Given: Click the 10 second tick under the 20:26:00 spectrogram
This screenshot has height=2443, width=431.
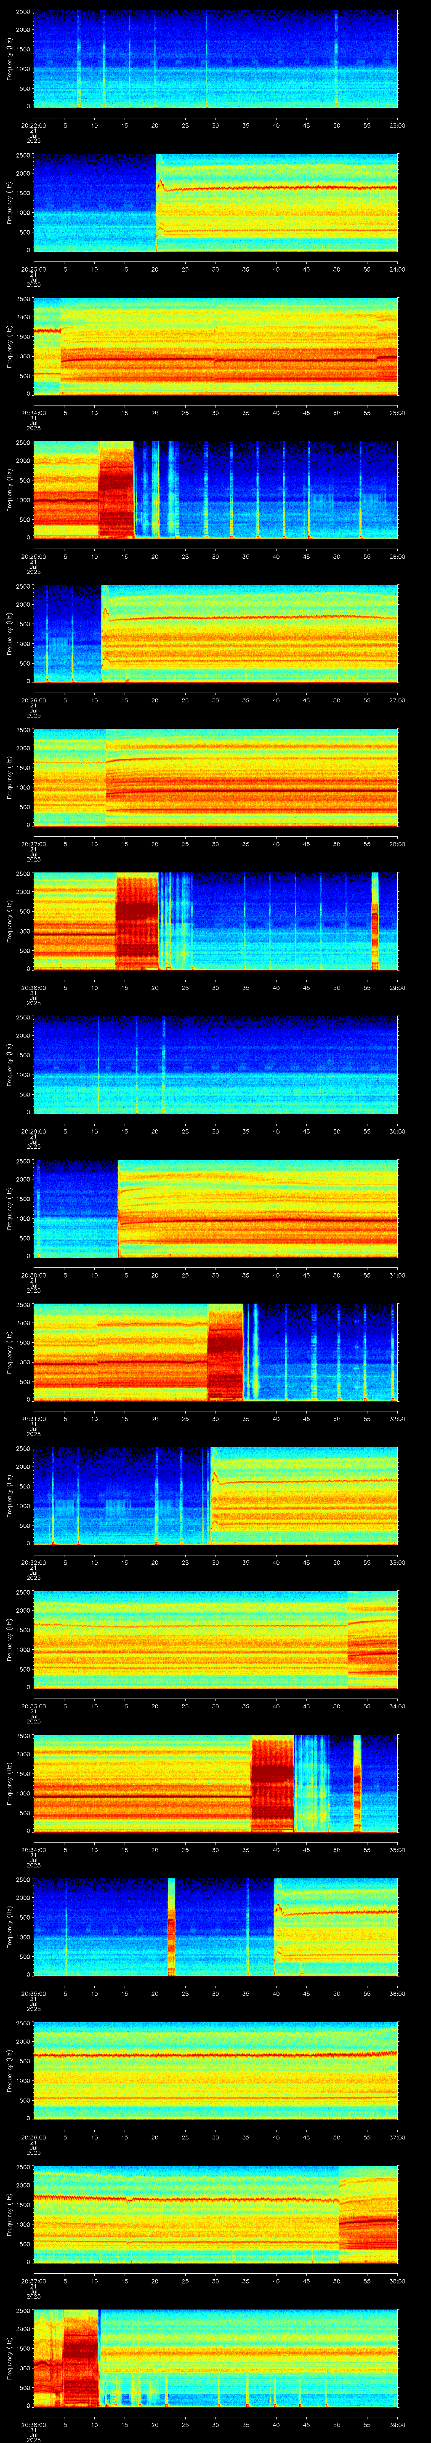Looking at the screenshot, I should tap(94, 700).
